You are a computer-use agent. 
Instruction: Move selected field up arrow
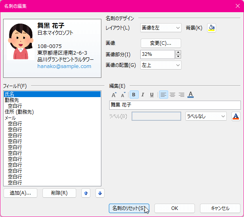(86, 193)
